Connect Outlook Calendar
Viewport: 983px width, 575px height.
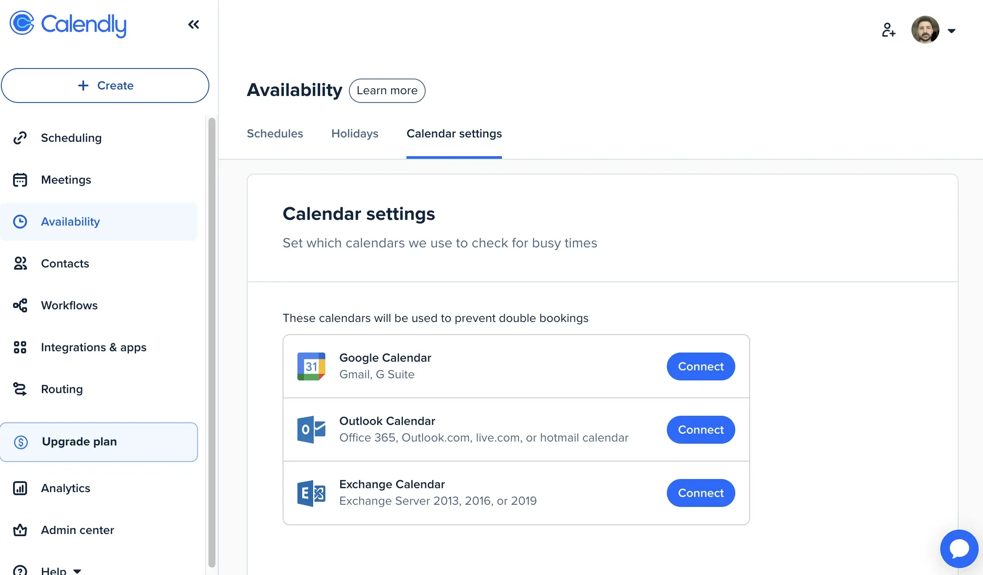coord(700,430)
